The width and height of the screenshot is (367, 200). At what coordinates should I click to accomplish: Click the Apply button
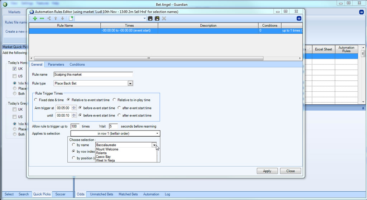tap(267, 171)
